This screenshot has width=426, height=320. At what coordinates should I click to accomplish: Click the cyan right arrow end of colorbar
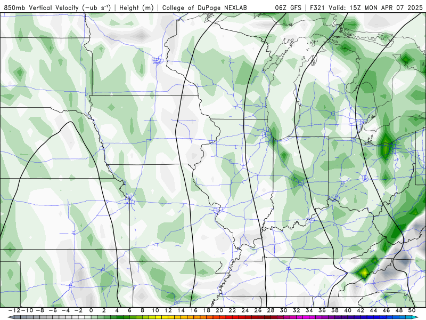pos(416,317)
